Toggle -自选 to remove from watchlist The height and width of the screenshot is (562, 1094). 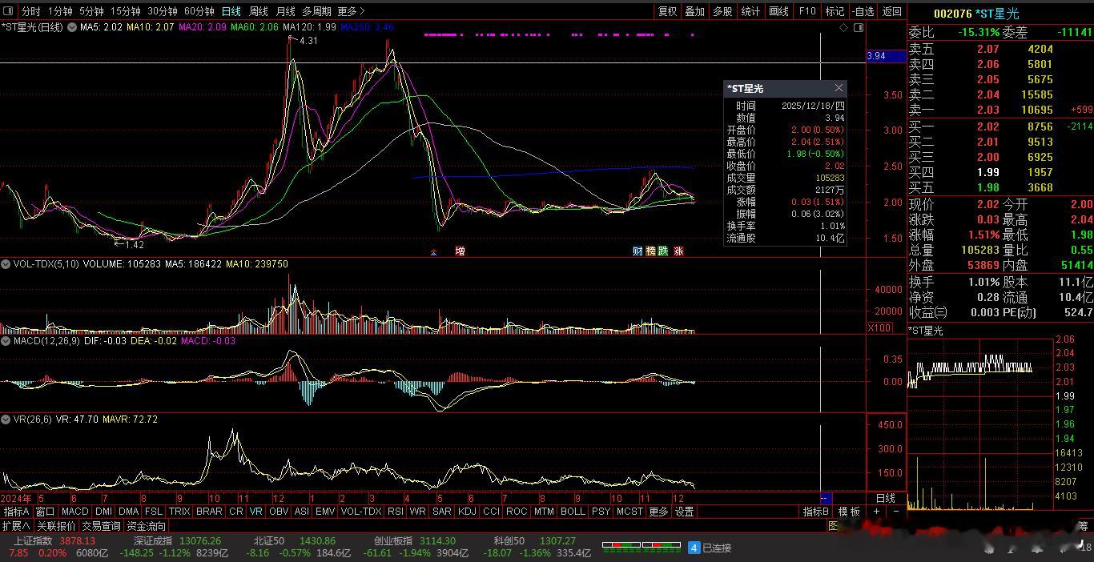[863, 11]
